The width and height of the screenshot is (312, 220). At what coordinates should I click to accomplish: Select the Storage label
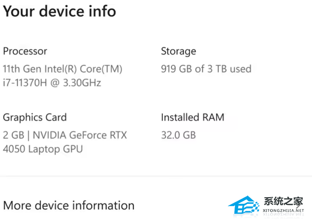click(x=178, y=51)
